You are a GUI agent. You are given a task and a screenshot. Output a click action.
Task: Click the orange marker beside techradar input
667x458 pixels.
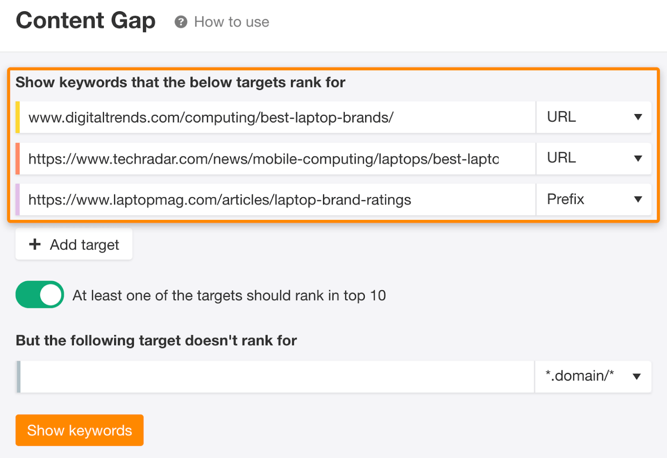click(19, 158)
